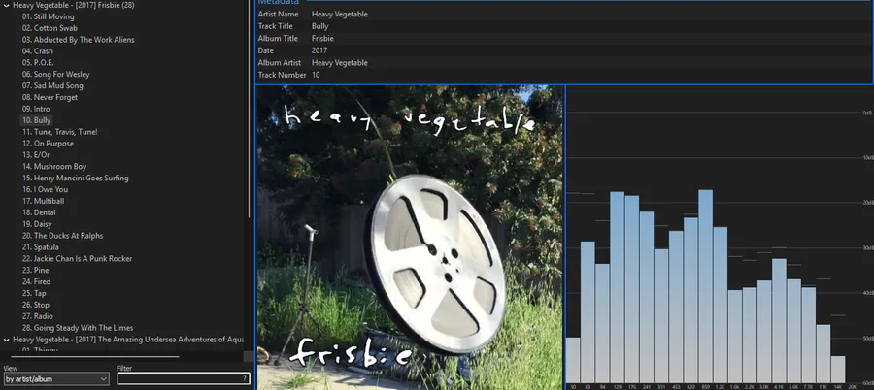Select the Heavy Vegetable - [2017] Frisbie album row

74,5
